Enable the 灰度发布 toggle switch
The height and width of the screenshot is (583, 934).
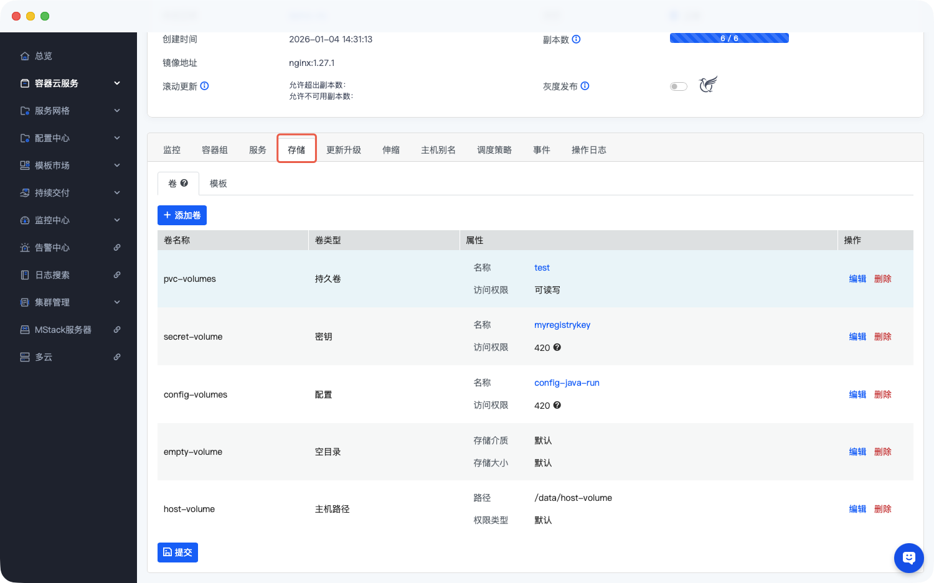tap(678, 86)
